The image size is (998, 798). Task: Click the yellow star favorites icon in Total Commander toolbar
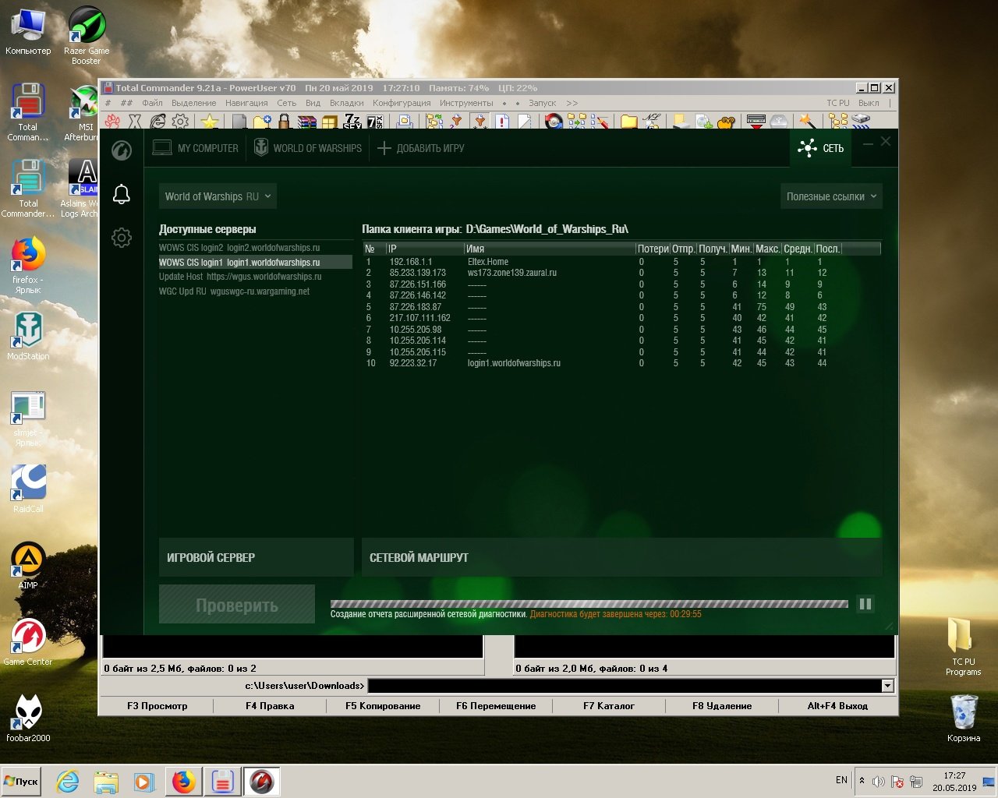pyautogui.click(x=209, y=122)
